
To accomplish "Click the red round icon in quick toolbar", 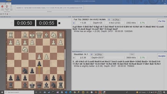I will pyautogui.click(x=7, y=14).
